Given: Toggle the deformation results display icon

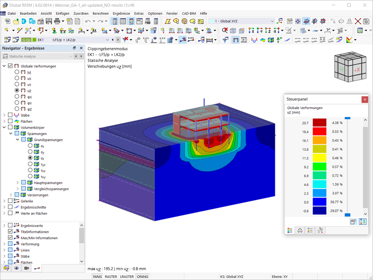Looking at the screenshot, I should (x=235, y=40).
